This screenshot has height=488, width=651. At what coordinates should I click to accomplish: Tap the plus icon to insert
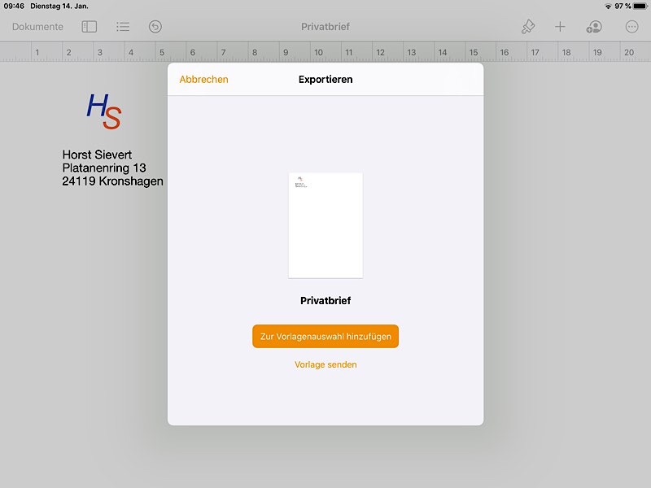[560, 27]
